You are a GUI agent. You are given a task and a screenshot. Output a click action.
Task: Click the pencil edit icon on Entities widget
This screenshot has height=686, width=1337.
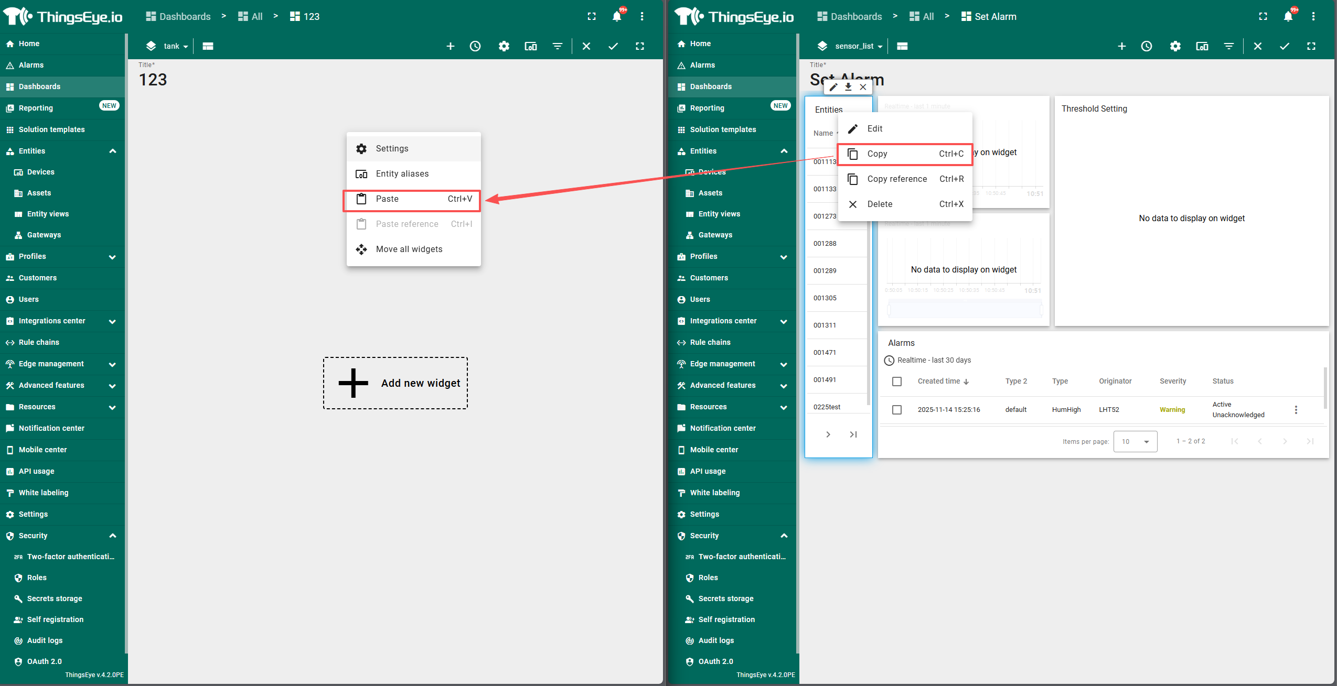click(833, 87)
